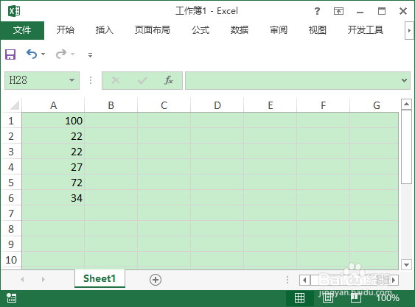The image size is (415, 307).
Task: Click the 100% zoom level
Action: pyautogui.click(x=388, y=298)
